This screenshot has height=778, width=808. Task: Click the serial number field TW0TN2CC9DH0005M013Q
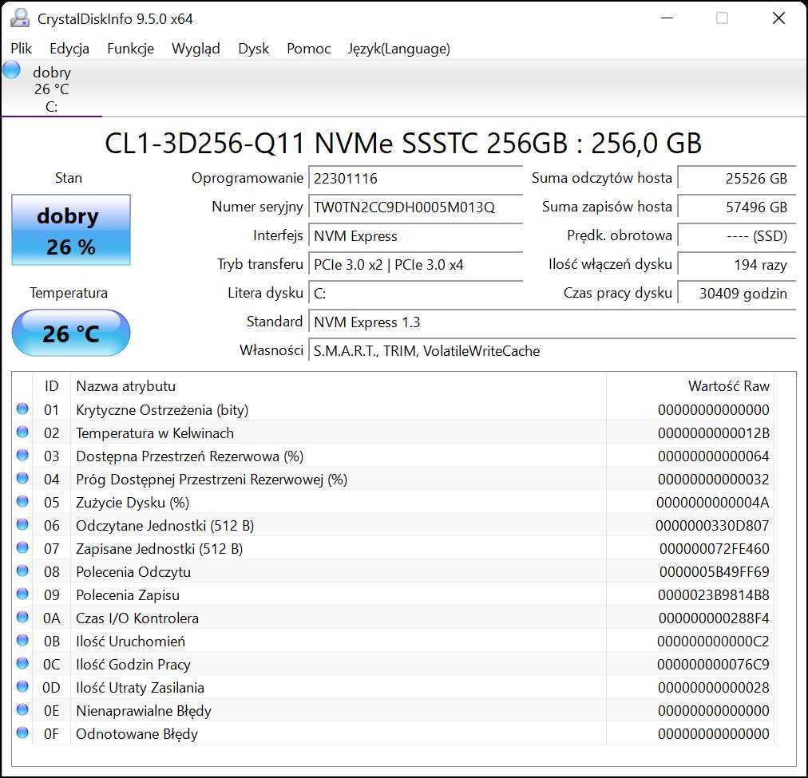pyautogui.click(x=415, y=207)
